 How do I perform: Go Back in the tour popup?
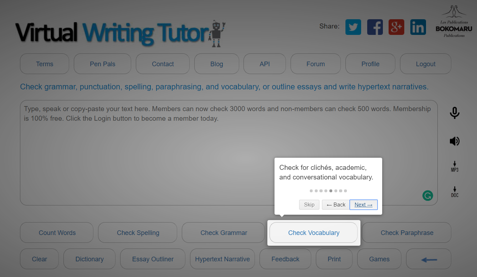(x=335, y=205)
